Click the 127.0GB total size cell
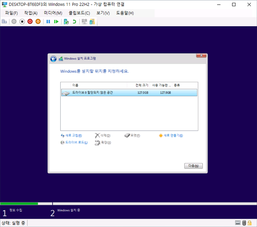The image size is (257, 227). tap(143, 93)
